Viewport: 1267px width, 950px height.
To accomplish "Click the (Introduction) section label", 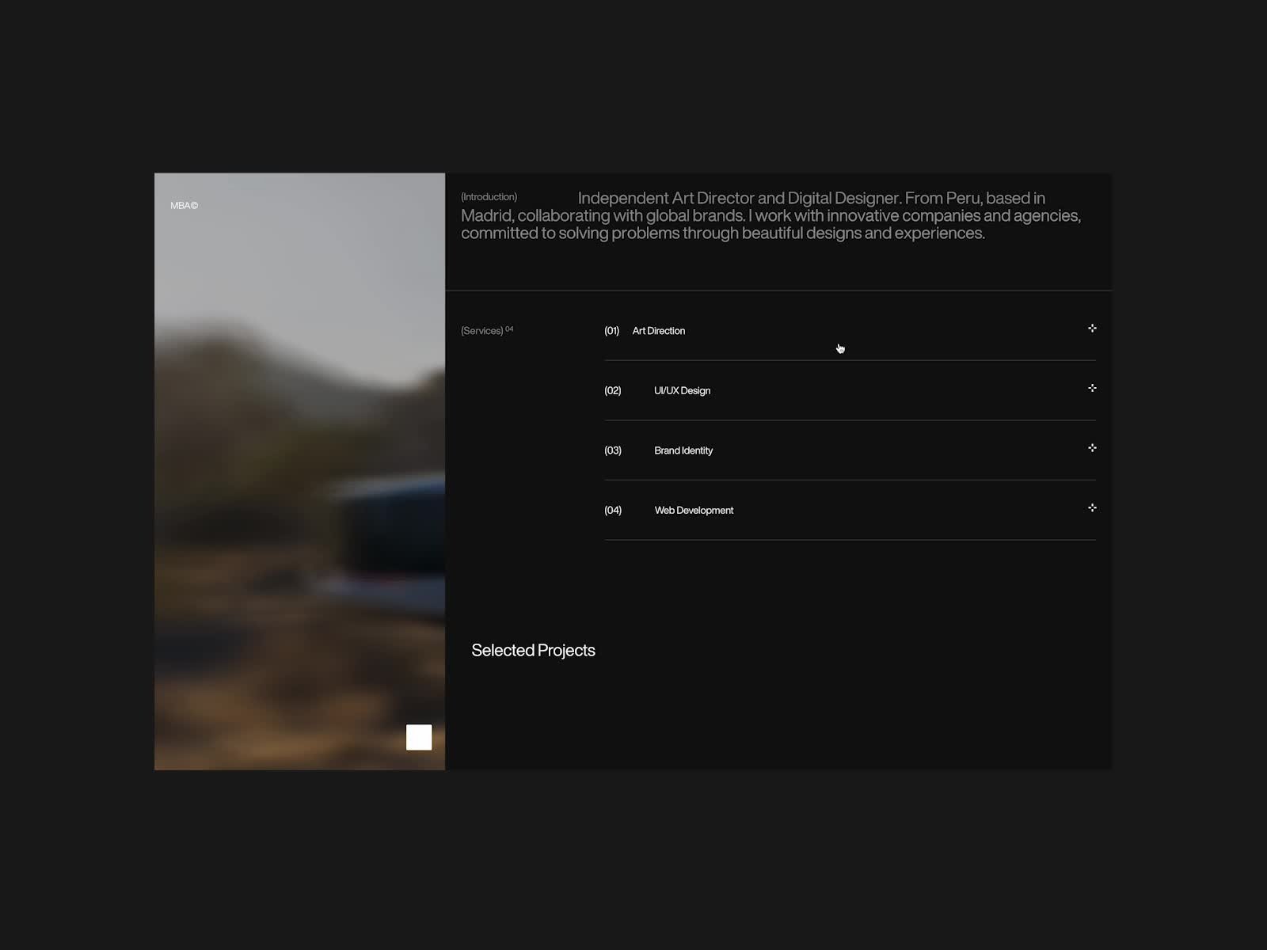I will [489, 197].
